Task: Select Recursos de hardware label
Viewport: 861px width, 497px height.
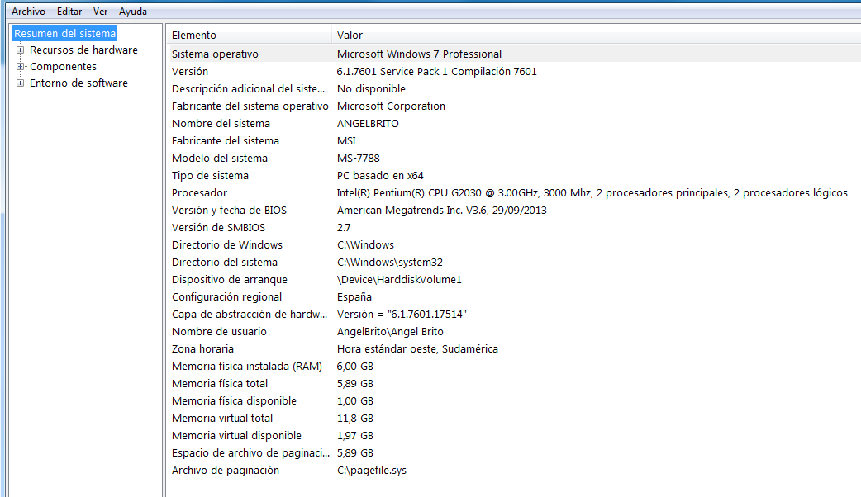Action: point(83,50)
